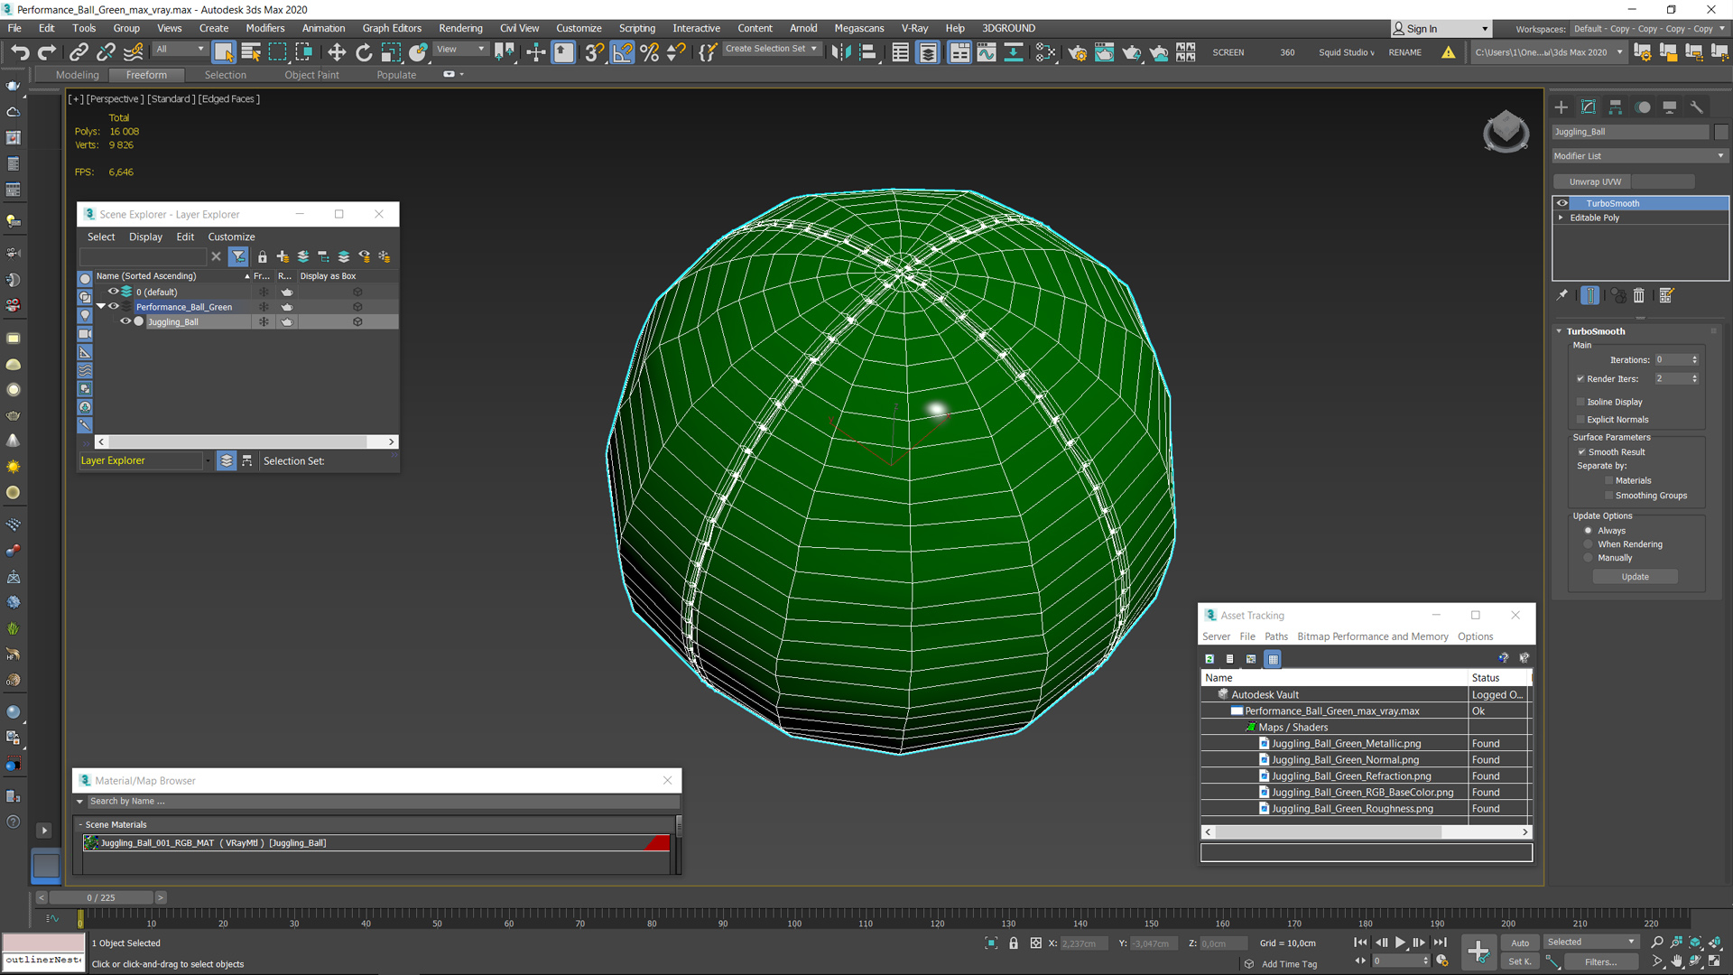Enable Render Iters checkbox in TurboSmooth

click(1580, 377)
